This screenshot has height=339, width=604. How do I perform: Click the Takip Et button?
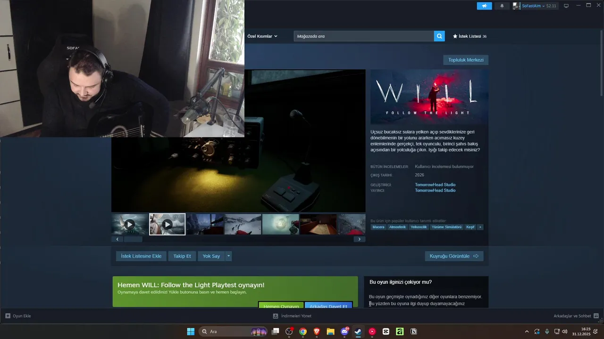182,256
